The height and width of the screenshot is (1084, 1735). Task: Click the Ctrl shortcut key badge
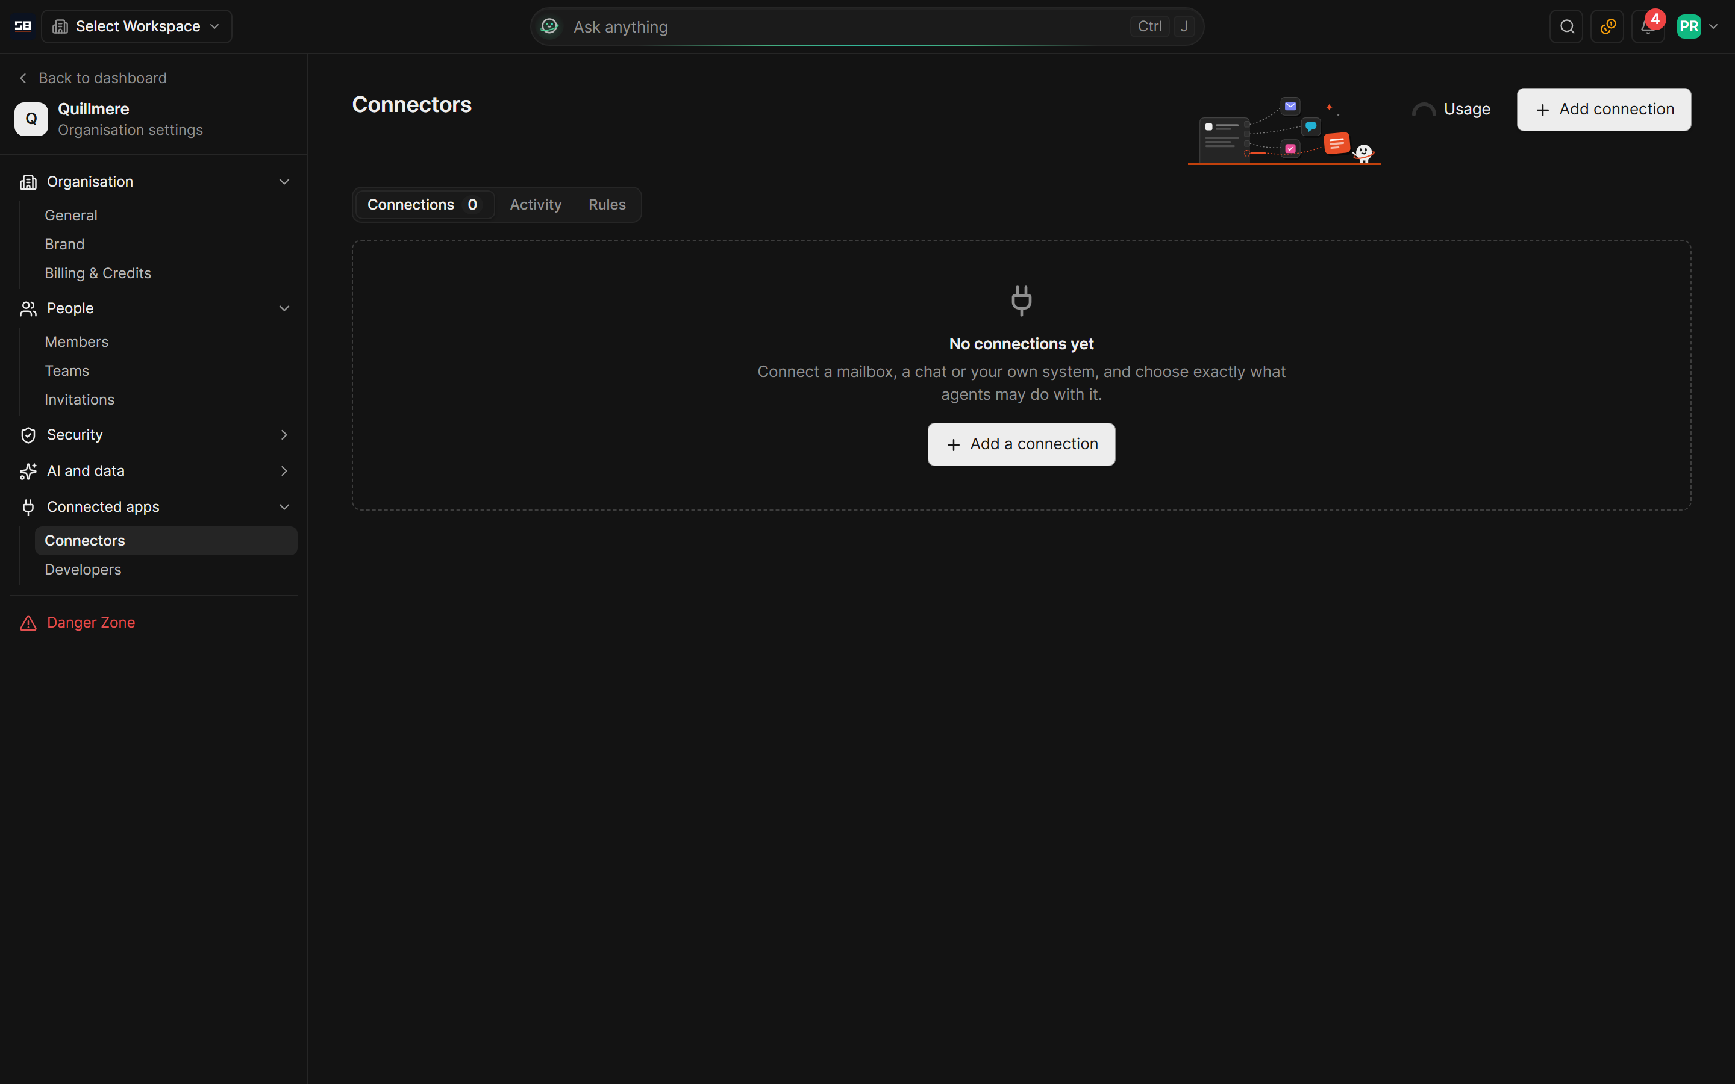tap(1149, 26)
